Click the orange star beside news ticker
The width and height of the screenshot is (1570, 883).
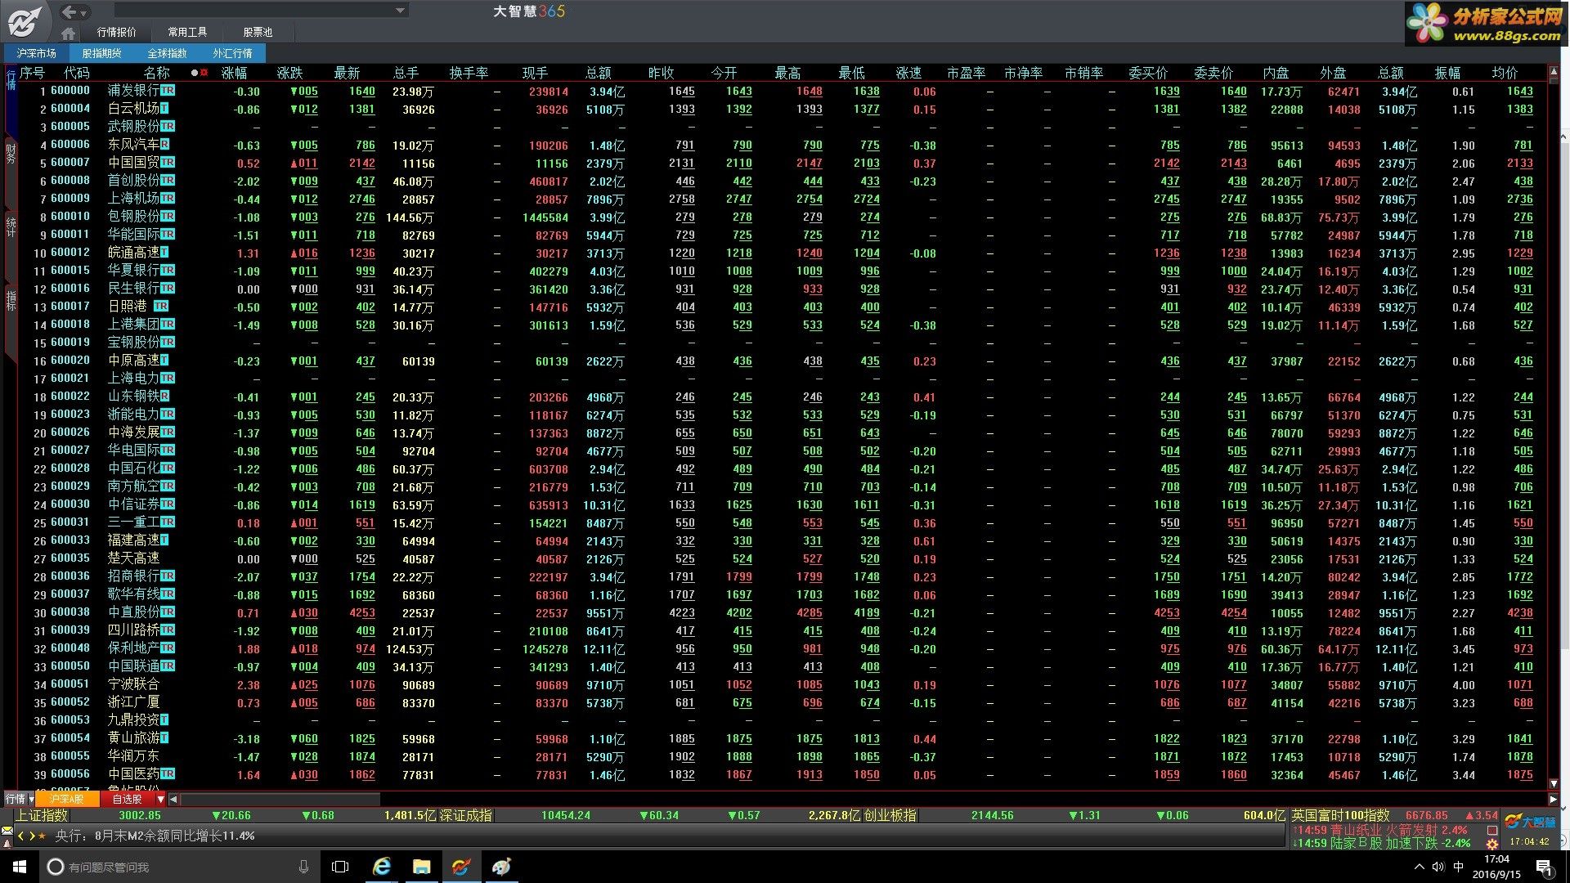[43, 836]
